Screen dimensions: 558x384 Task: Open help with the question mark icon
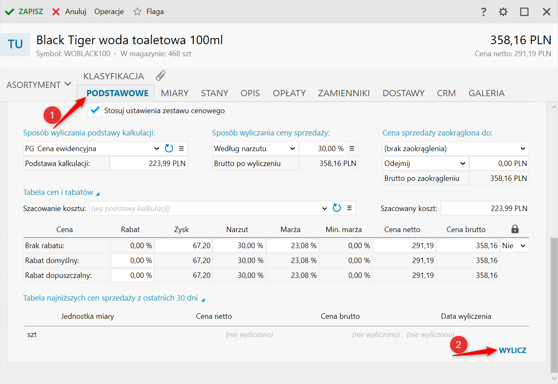(484, 12)
